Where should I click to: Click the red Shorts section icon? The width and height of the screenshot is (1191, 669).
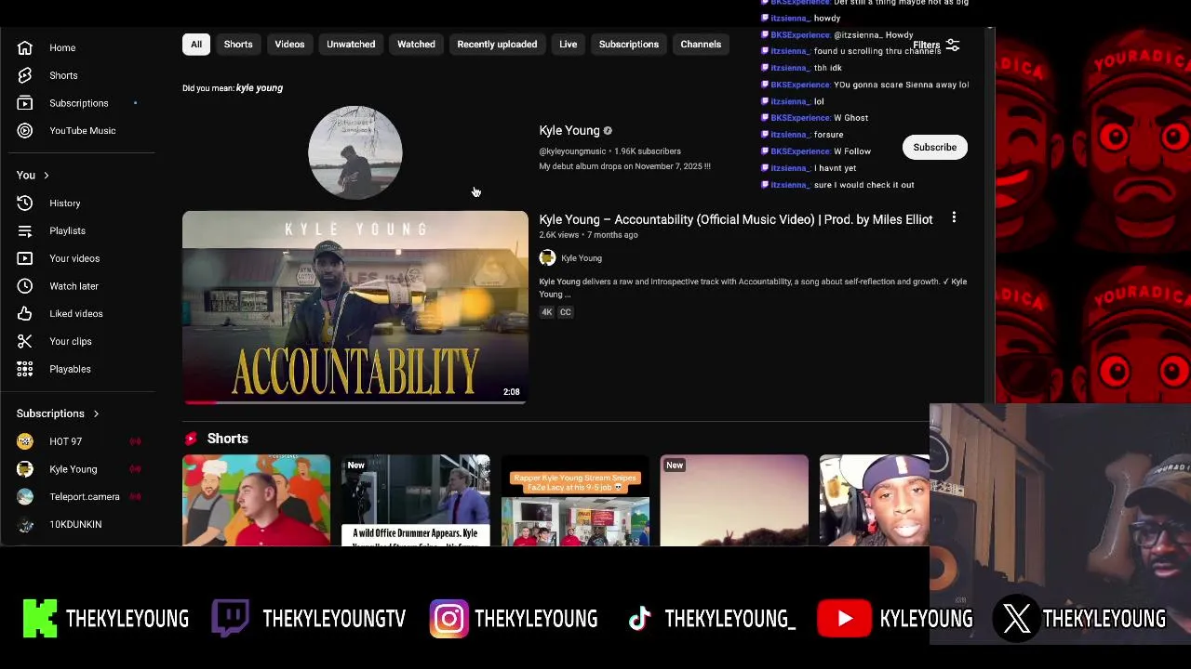tap(191, 439)
